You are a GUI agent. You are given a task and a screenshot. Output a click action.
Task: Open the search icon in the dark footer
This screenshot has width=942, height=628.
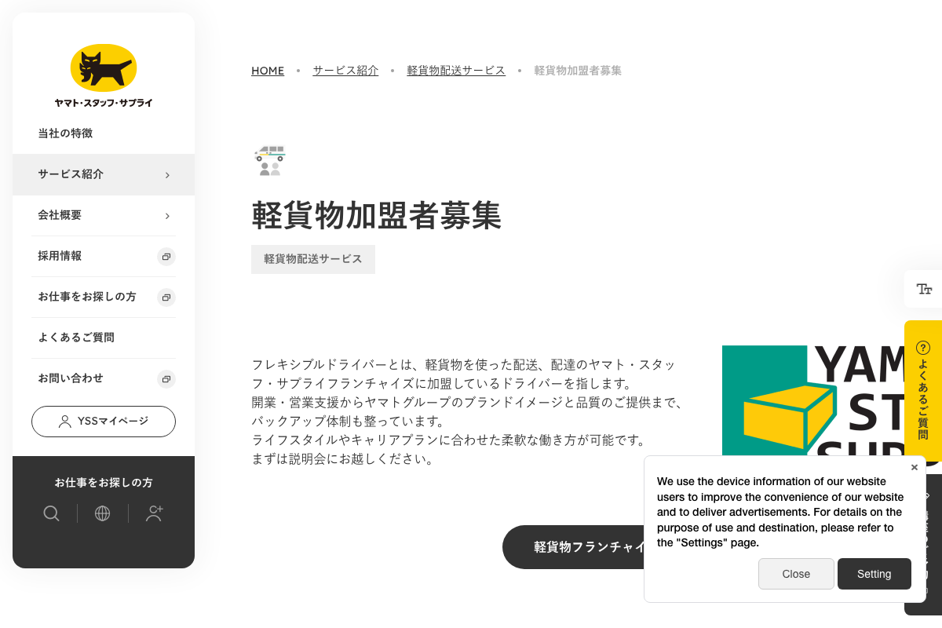pos(51,513)
